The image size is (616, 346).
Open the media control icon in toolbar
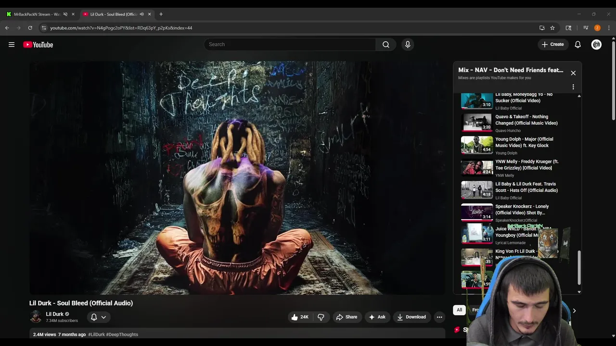coord(586,28)
